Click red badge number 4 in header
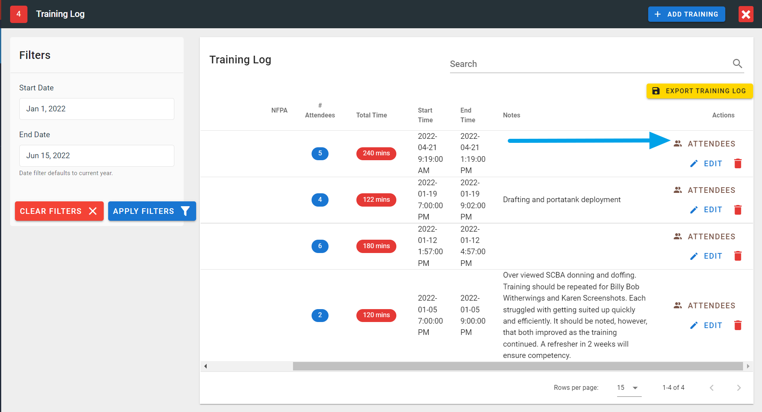The image size is (762, 412). pyautogui.click(x=19, y=14)
